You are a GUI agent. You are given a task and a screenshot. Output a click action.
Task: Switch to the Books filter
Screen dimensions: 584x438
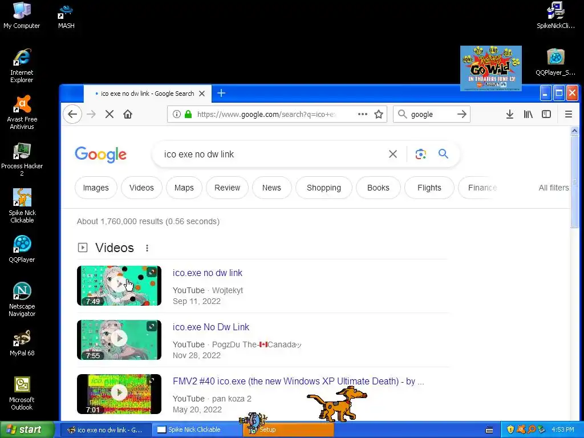click(x=378, y=188)
